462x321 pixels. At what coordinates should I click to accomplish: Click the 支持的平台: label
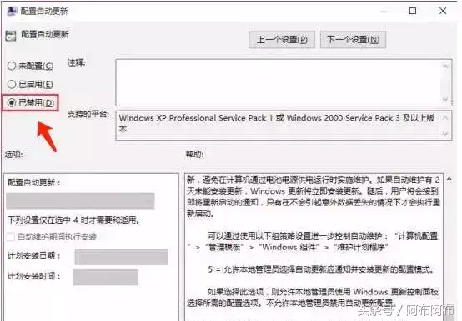coord(88,114)
